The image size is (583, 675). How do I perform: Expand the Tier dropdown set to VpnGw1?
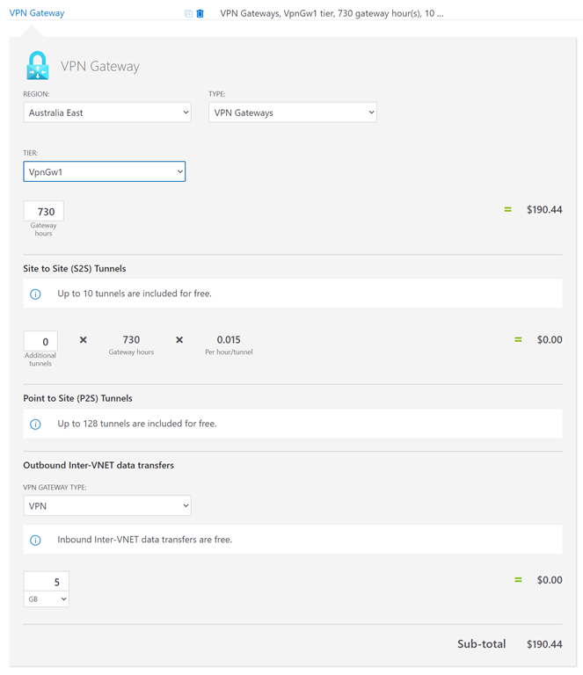tap(104, 172)
